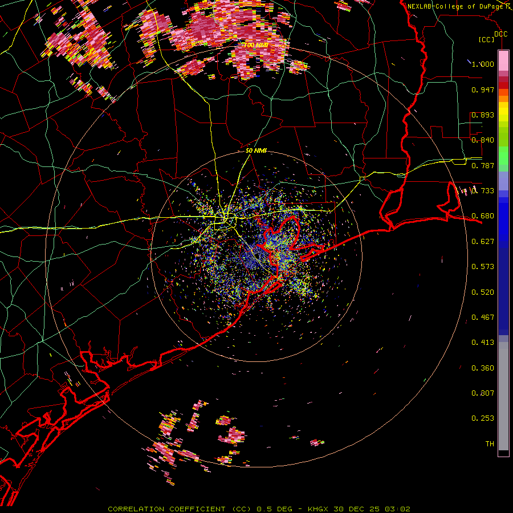Select the 0.360 scale value
The height and width of the screenshot is (513, 513).
coord(483,368)
